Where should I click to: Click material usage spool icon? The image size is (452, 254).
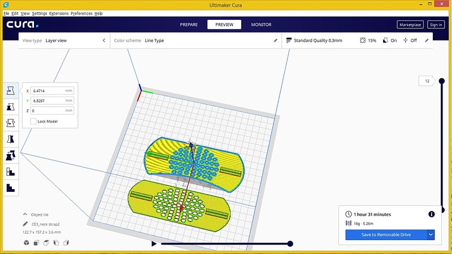pos(349,223)
